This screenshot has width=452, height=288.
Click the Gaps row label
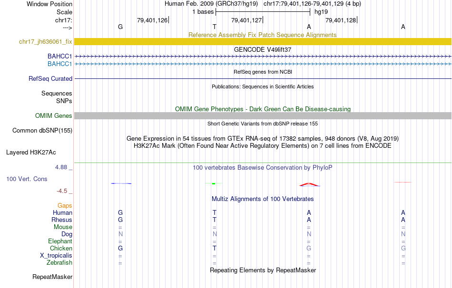[x=65, y=206]
